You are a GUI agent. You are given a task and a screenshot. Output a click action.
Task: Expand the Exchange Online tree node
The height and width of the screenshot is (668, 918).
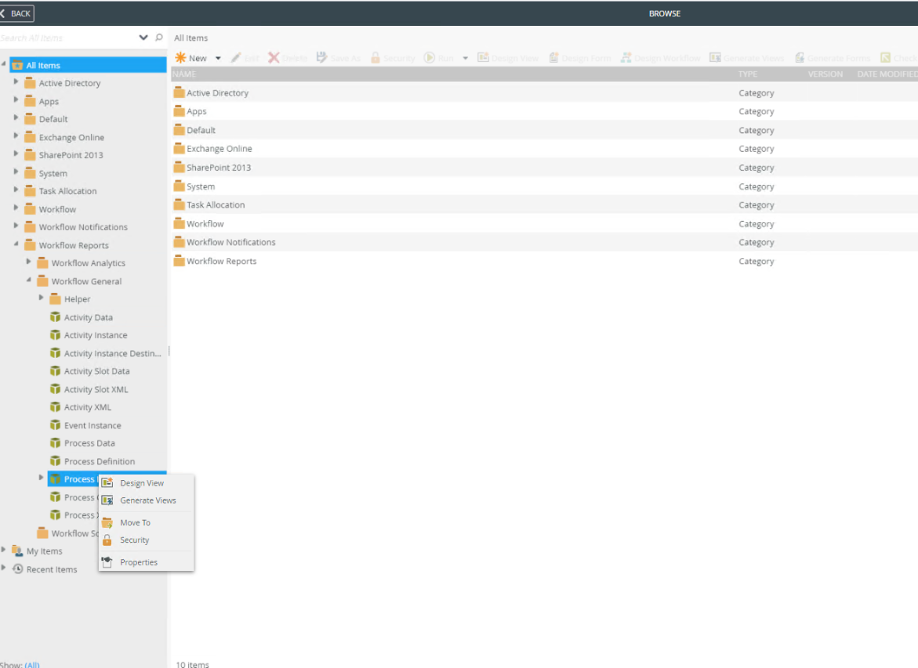(16, 135)
